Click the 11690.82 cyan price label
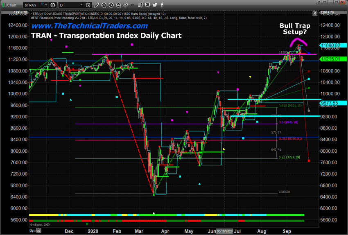348x235 pixels. [x=333, y=45]
